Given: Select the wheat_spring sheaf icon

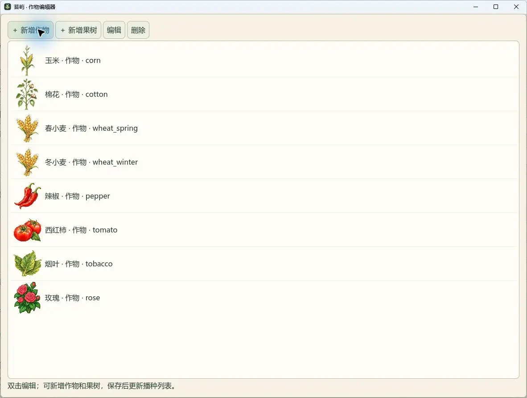Looking at the screenshot, I should (28, 128).
